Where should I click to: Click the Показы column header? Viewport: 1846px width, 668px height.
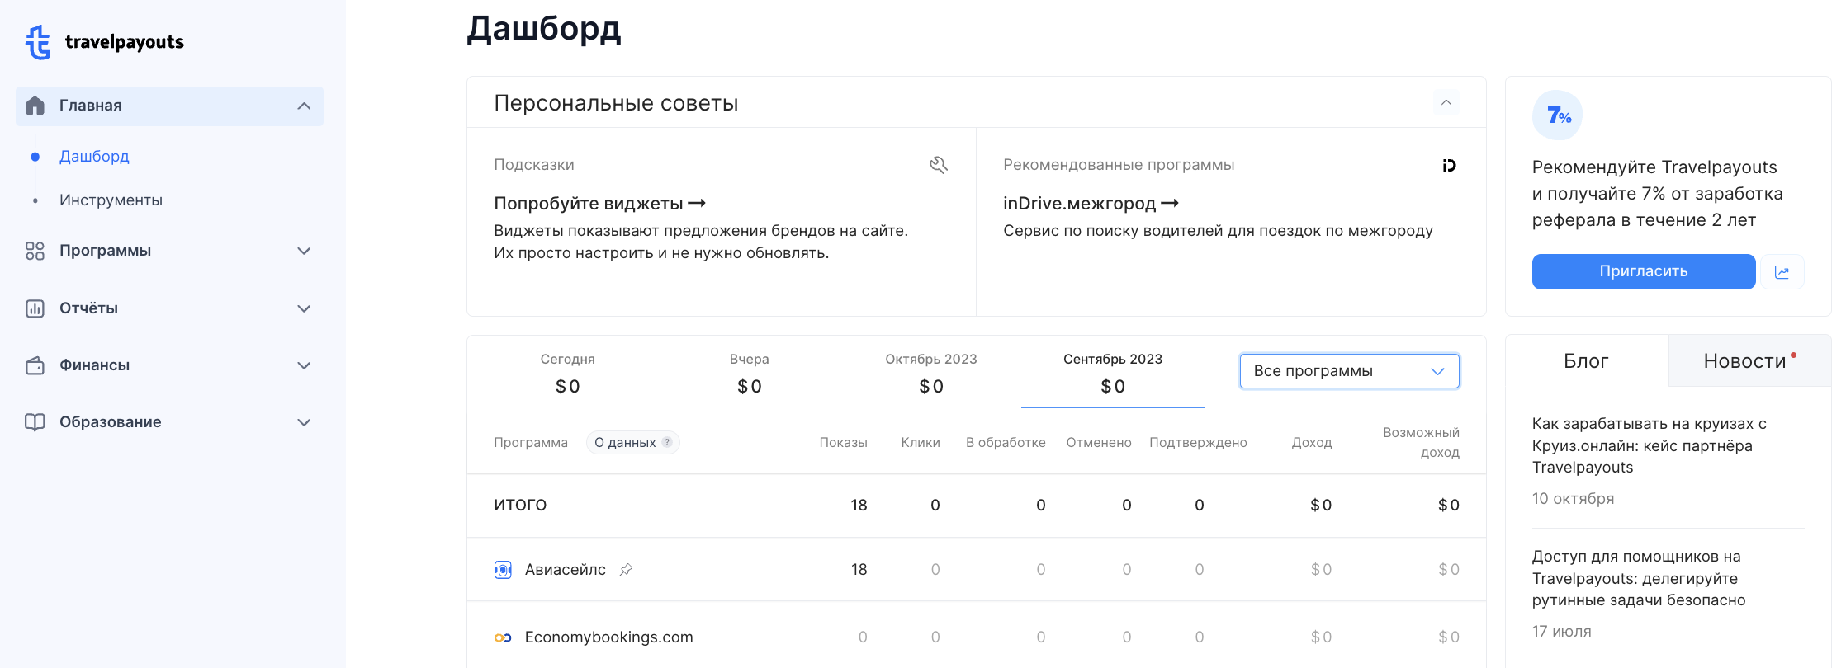843,443
